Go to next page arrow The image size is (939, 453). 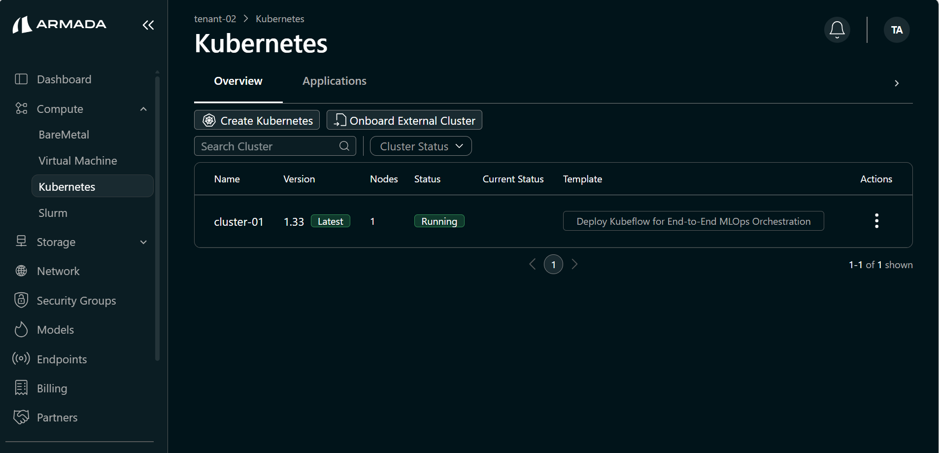[574, 264]
